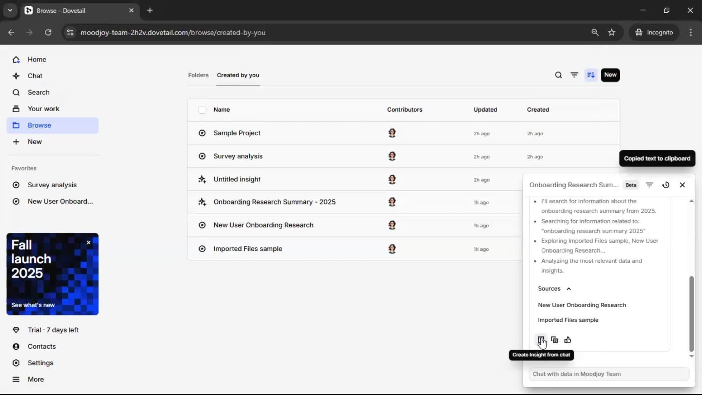Click the black New button
The height and width of the screenshot is (395, 702).
(x=610, y=75)
